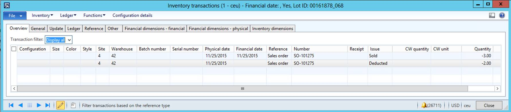Open Configuration details
The height and width of the screenshot is (112, 511).
[x=132, y=15]
